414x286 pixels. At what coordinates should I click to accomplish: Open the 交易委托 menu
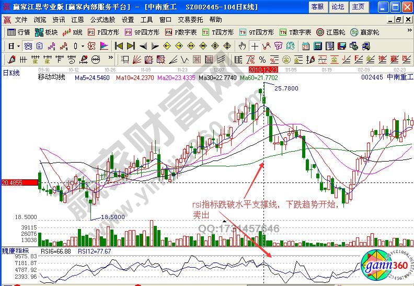coord(190,19)
